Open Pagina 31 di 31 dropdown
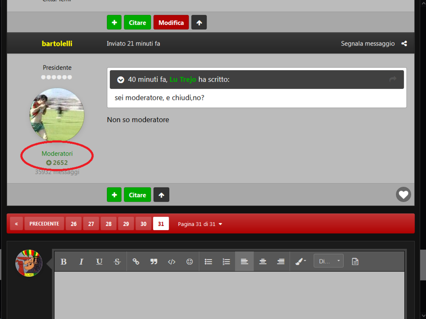The image size is (426, 319). (200, 224)
